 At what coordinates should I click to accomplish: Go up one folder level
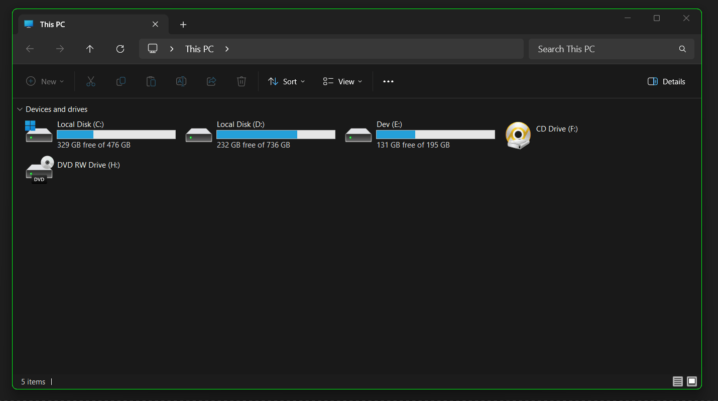pos(90,49)
